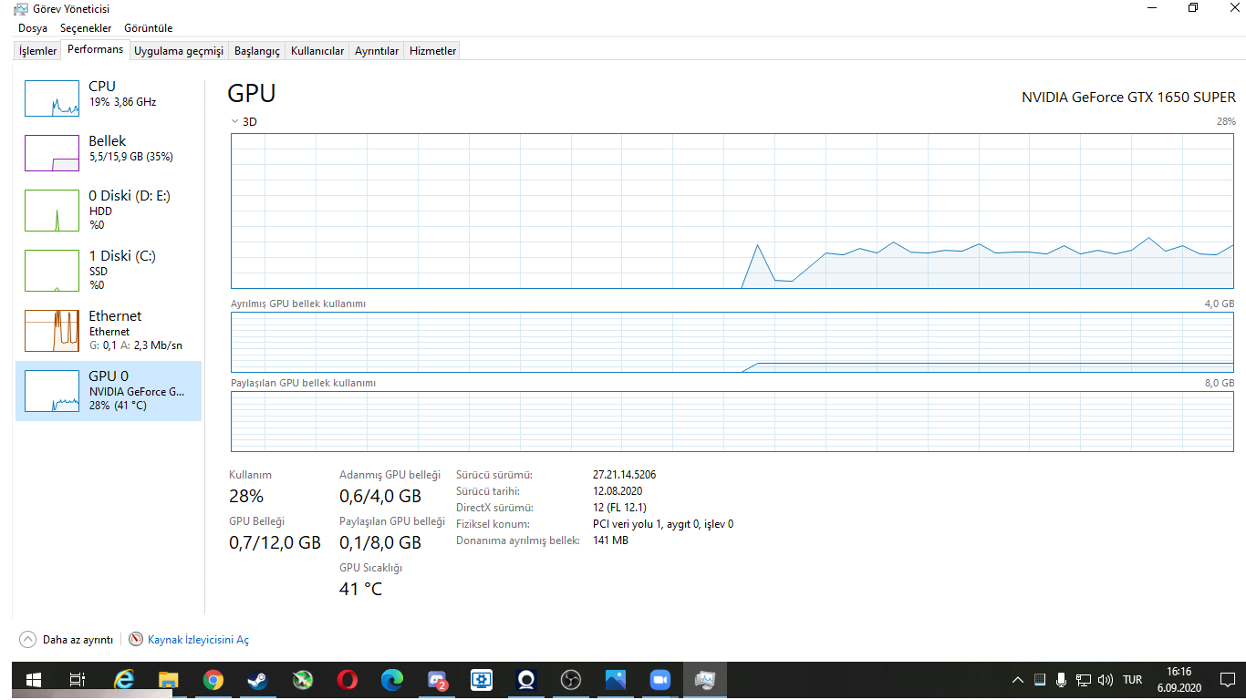Open the Windows Start menu
Screen dimensions: 1246x700
pos(34,680)
